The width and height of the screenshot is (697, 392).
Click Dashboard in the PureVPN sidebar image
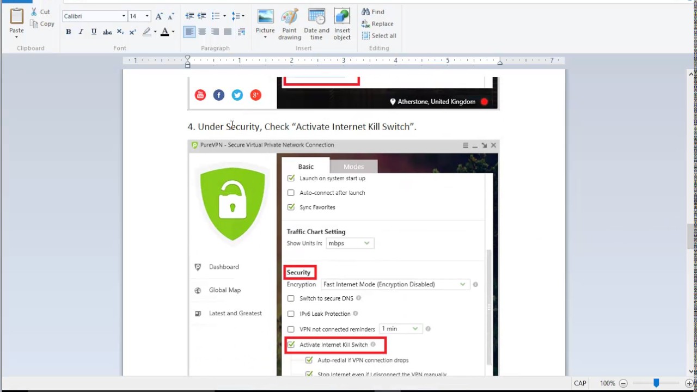click(224, 267)
